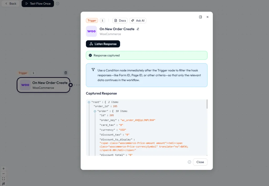Click Trigger label above canvas node

pos(23,73)
